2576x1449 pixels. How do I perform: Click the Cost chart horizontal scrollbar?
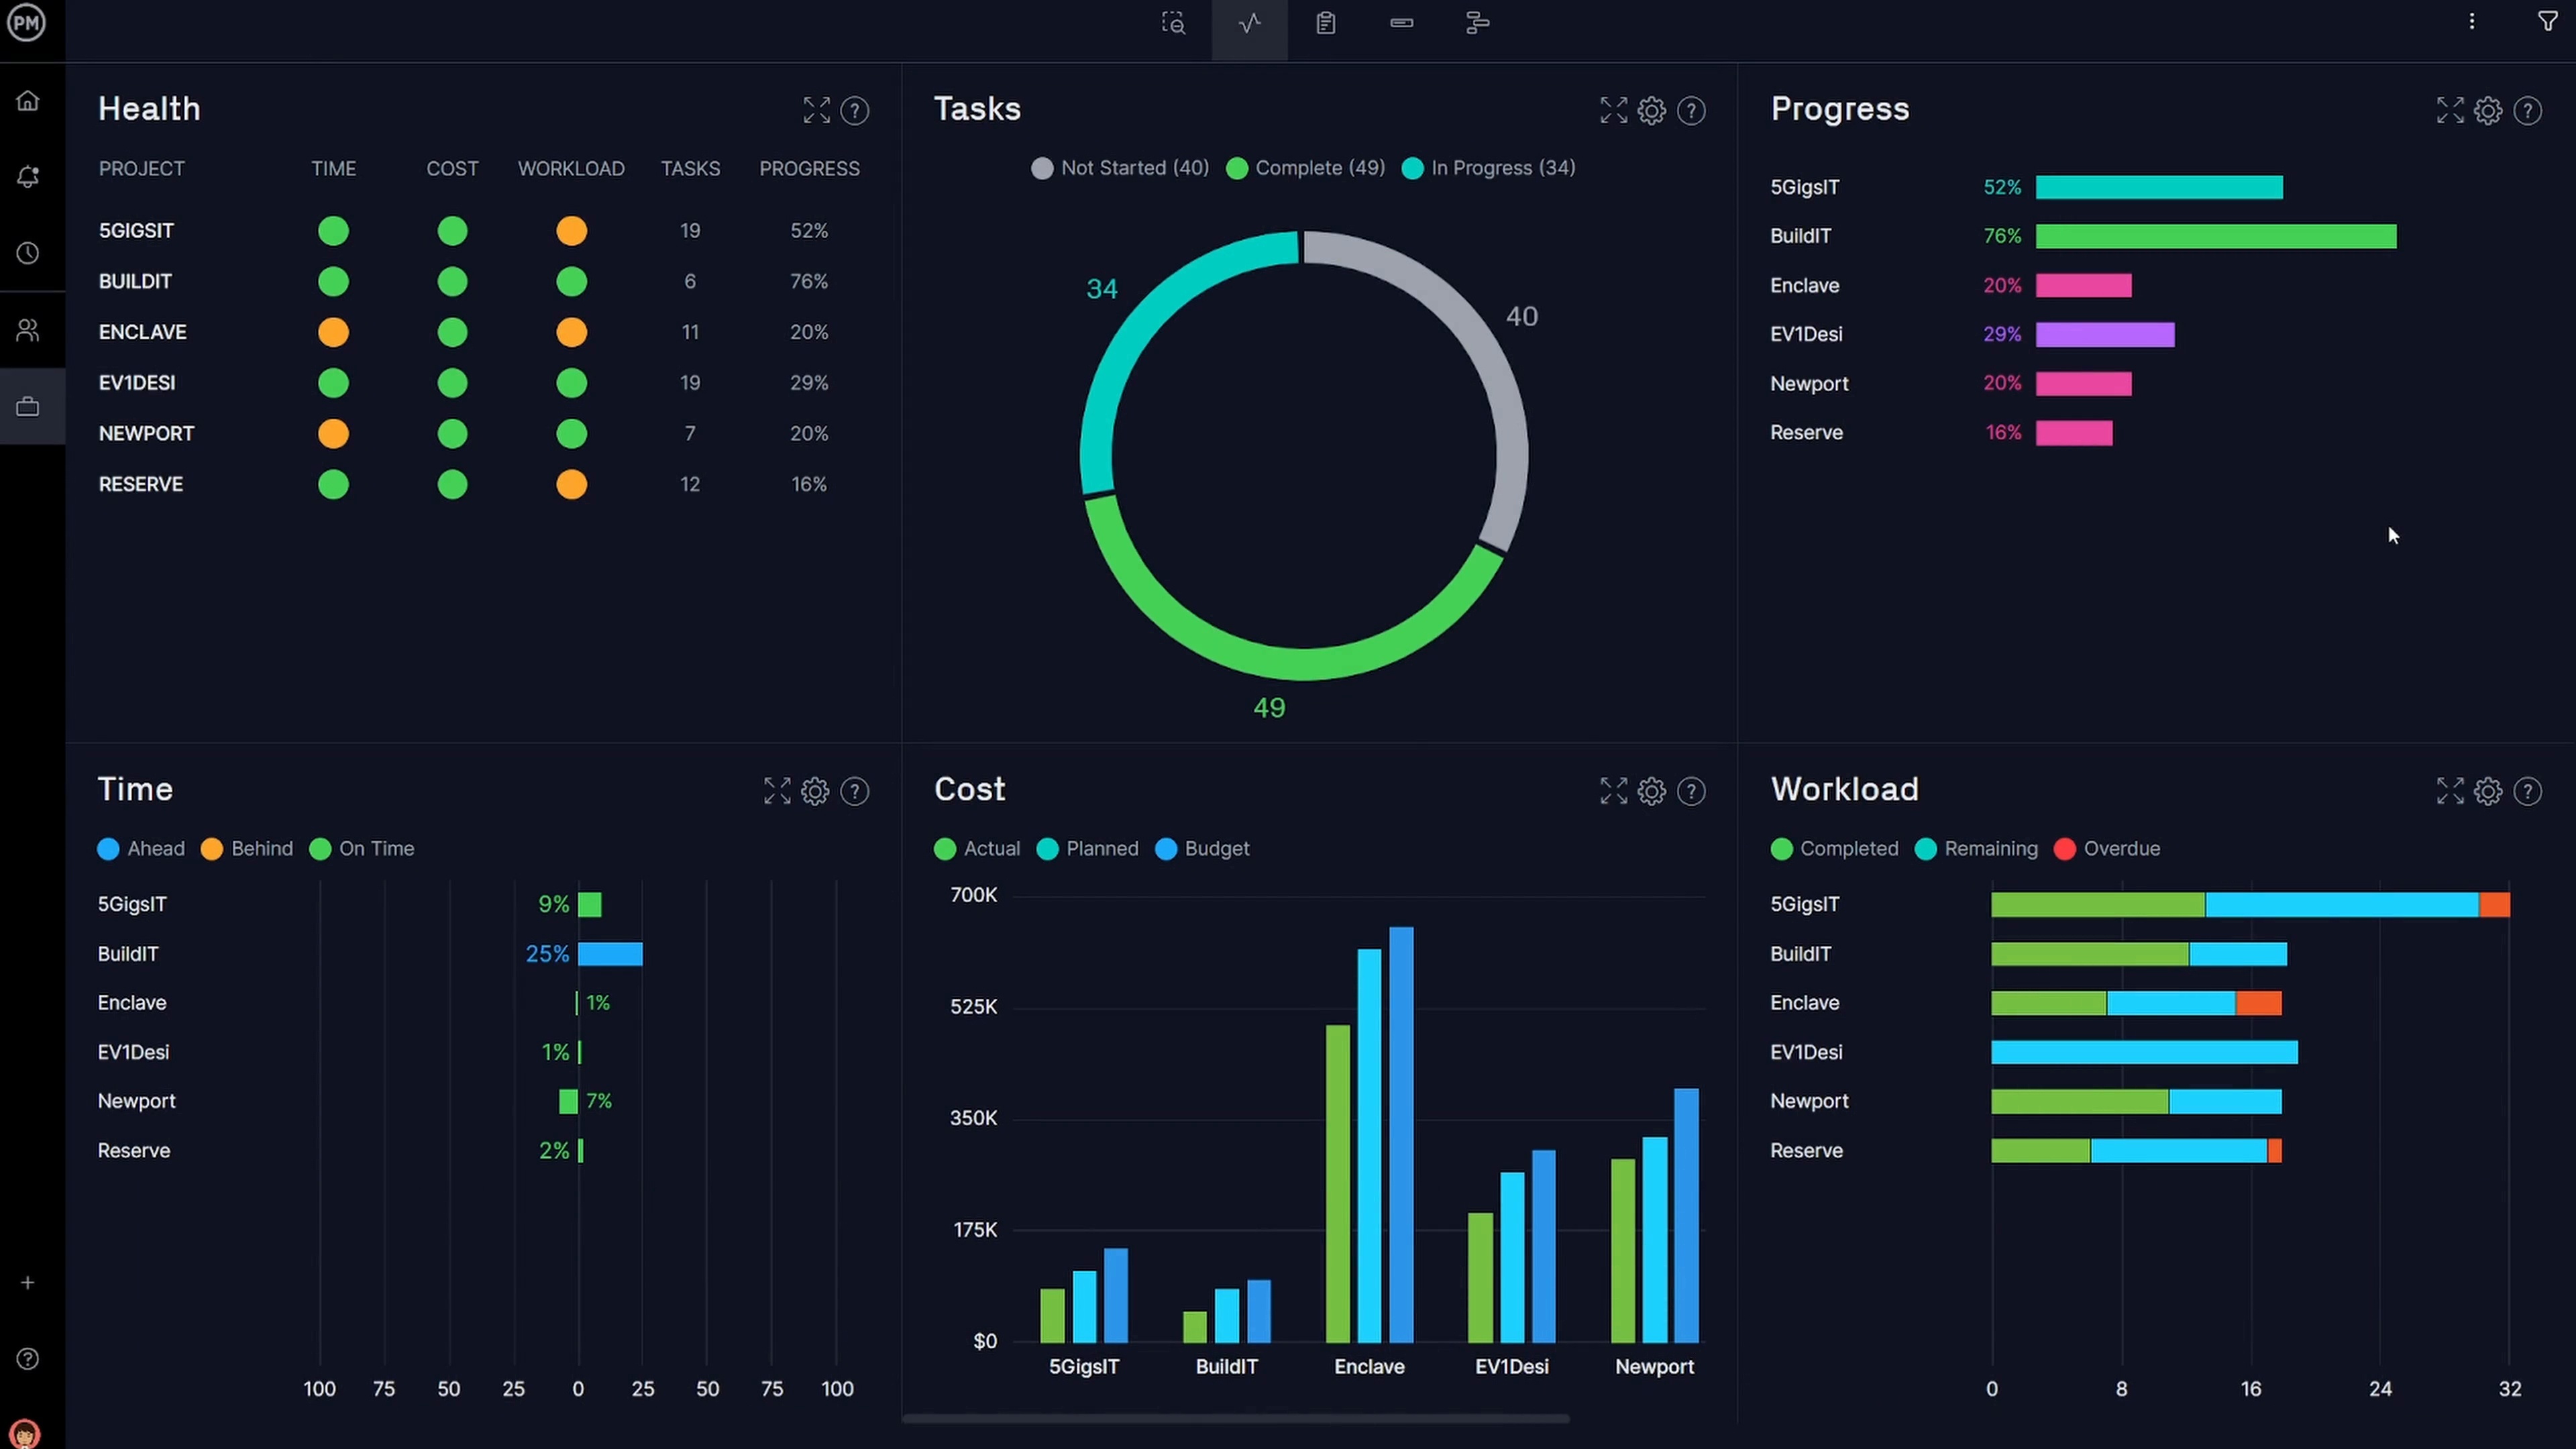coord(1235,1418)
